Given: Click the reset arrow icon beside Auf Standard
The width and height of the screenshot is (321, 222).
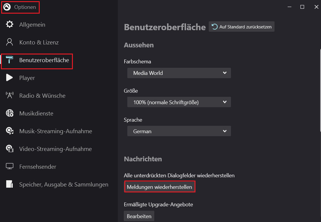Looking at the screenshot, I should pyautogui.click(x=214, y=27).
